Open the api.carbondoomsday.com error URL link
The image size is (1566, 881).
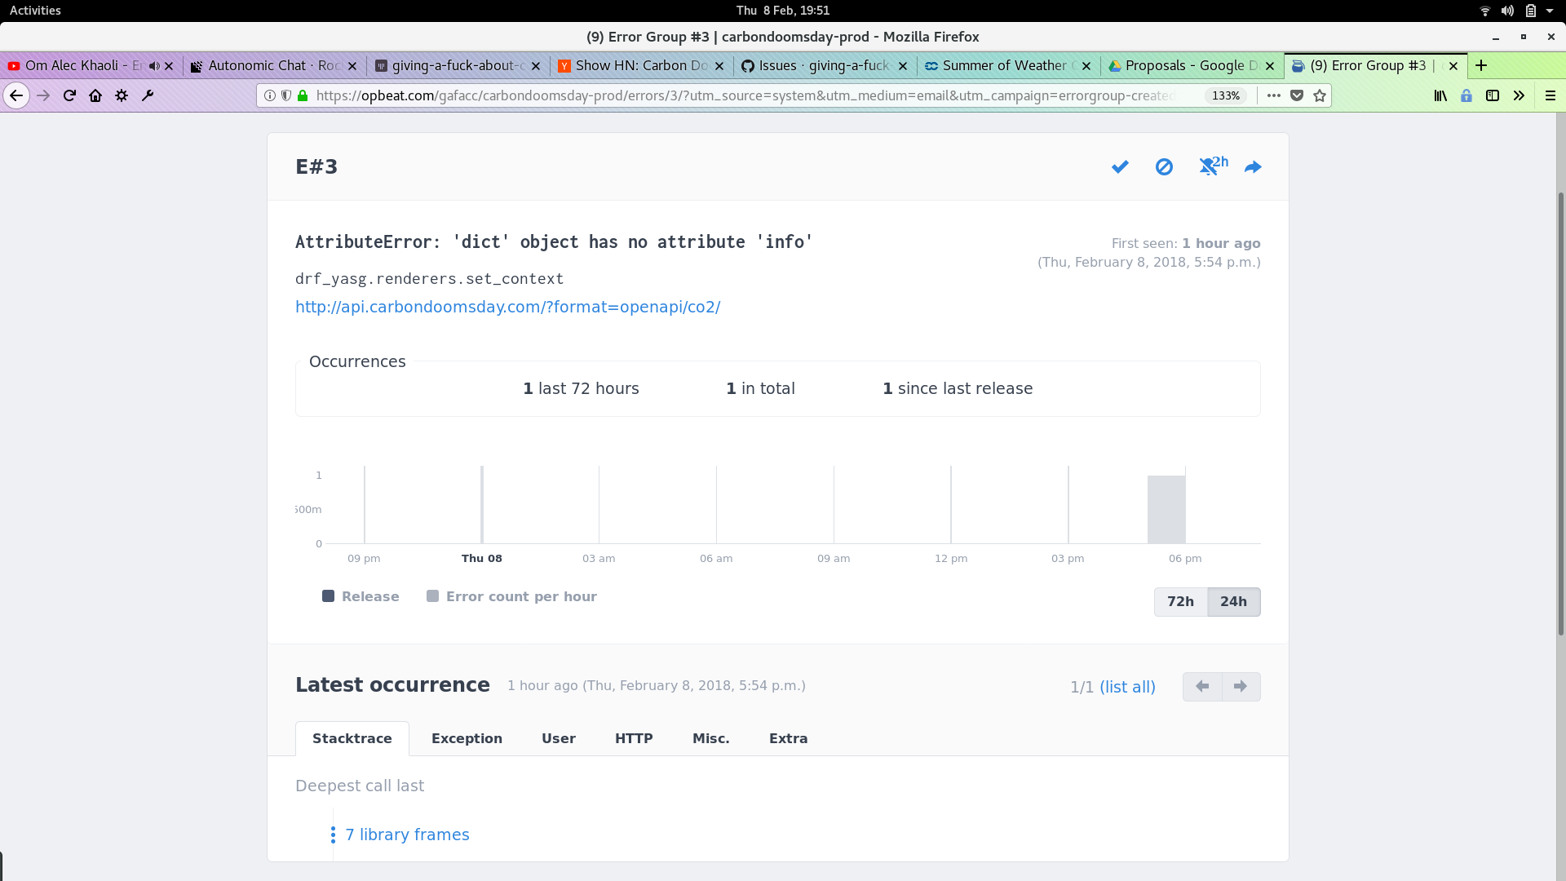[x=507, y=307]
